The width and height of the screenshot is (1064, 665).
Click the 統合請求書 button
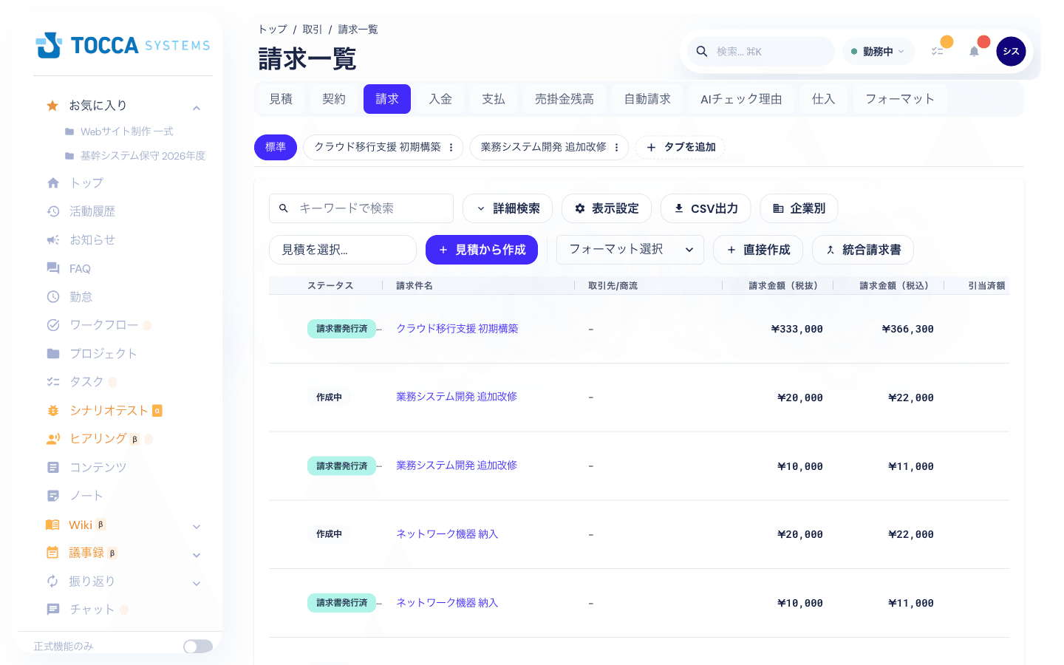point(863,250)
